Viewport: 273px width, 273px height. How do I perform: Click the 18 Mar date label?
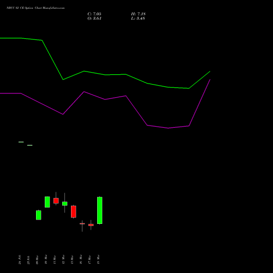coord(98,259)
